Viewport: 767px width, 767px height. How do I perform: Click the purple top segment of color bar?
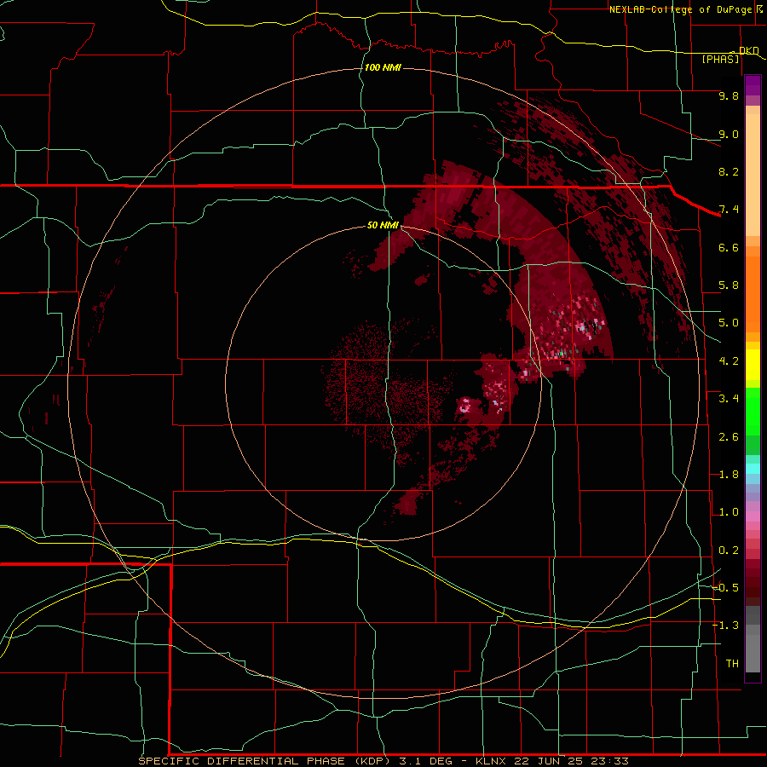click(753, 85)
